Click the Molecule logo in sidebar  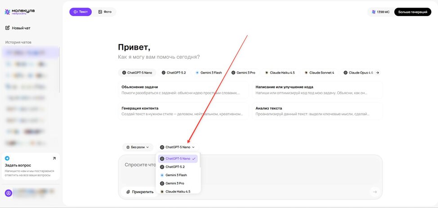(x=19, y=12)
